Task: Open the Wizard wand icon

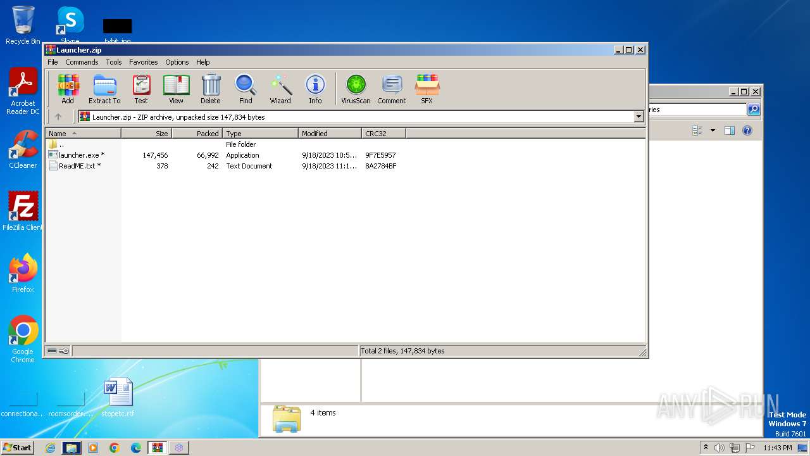Action: click(280, 89)
